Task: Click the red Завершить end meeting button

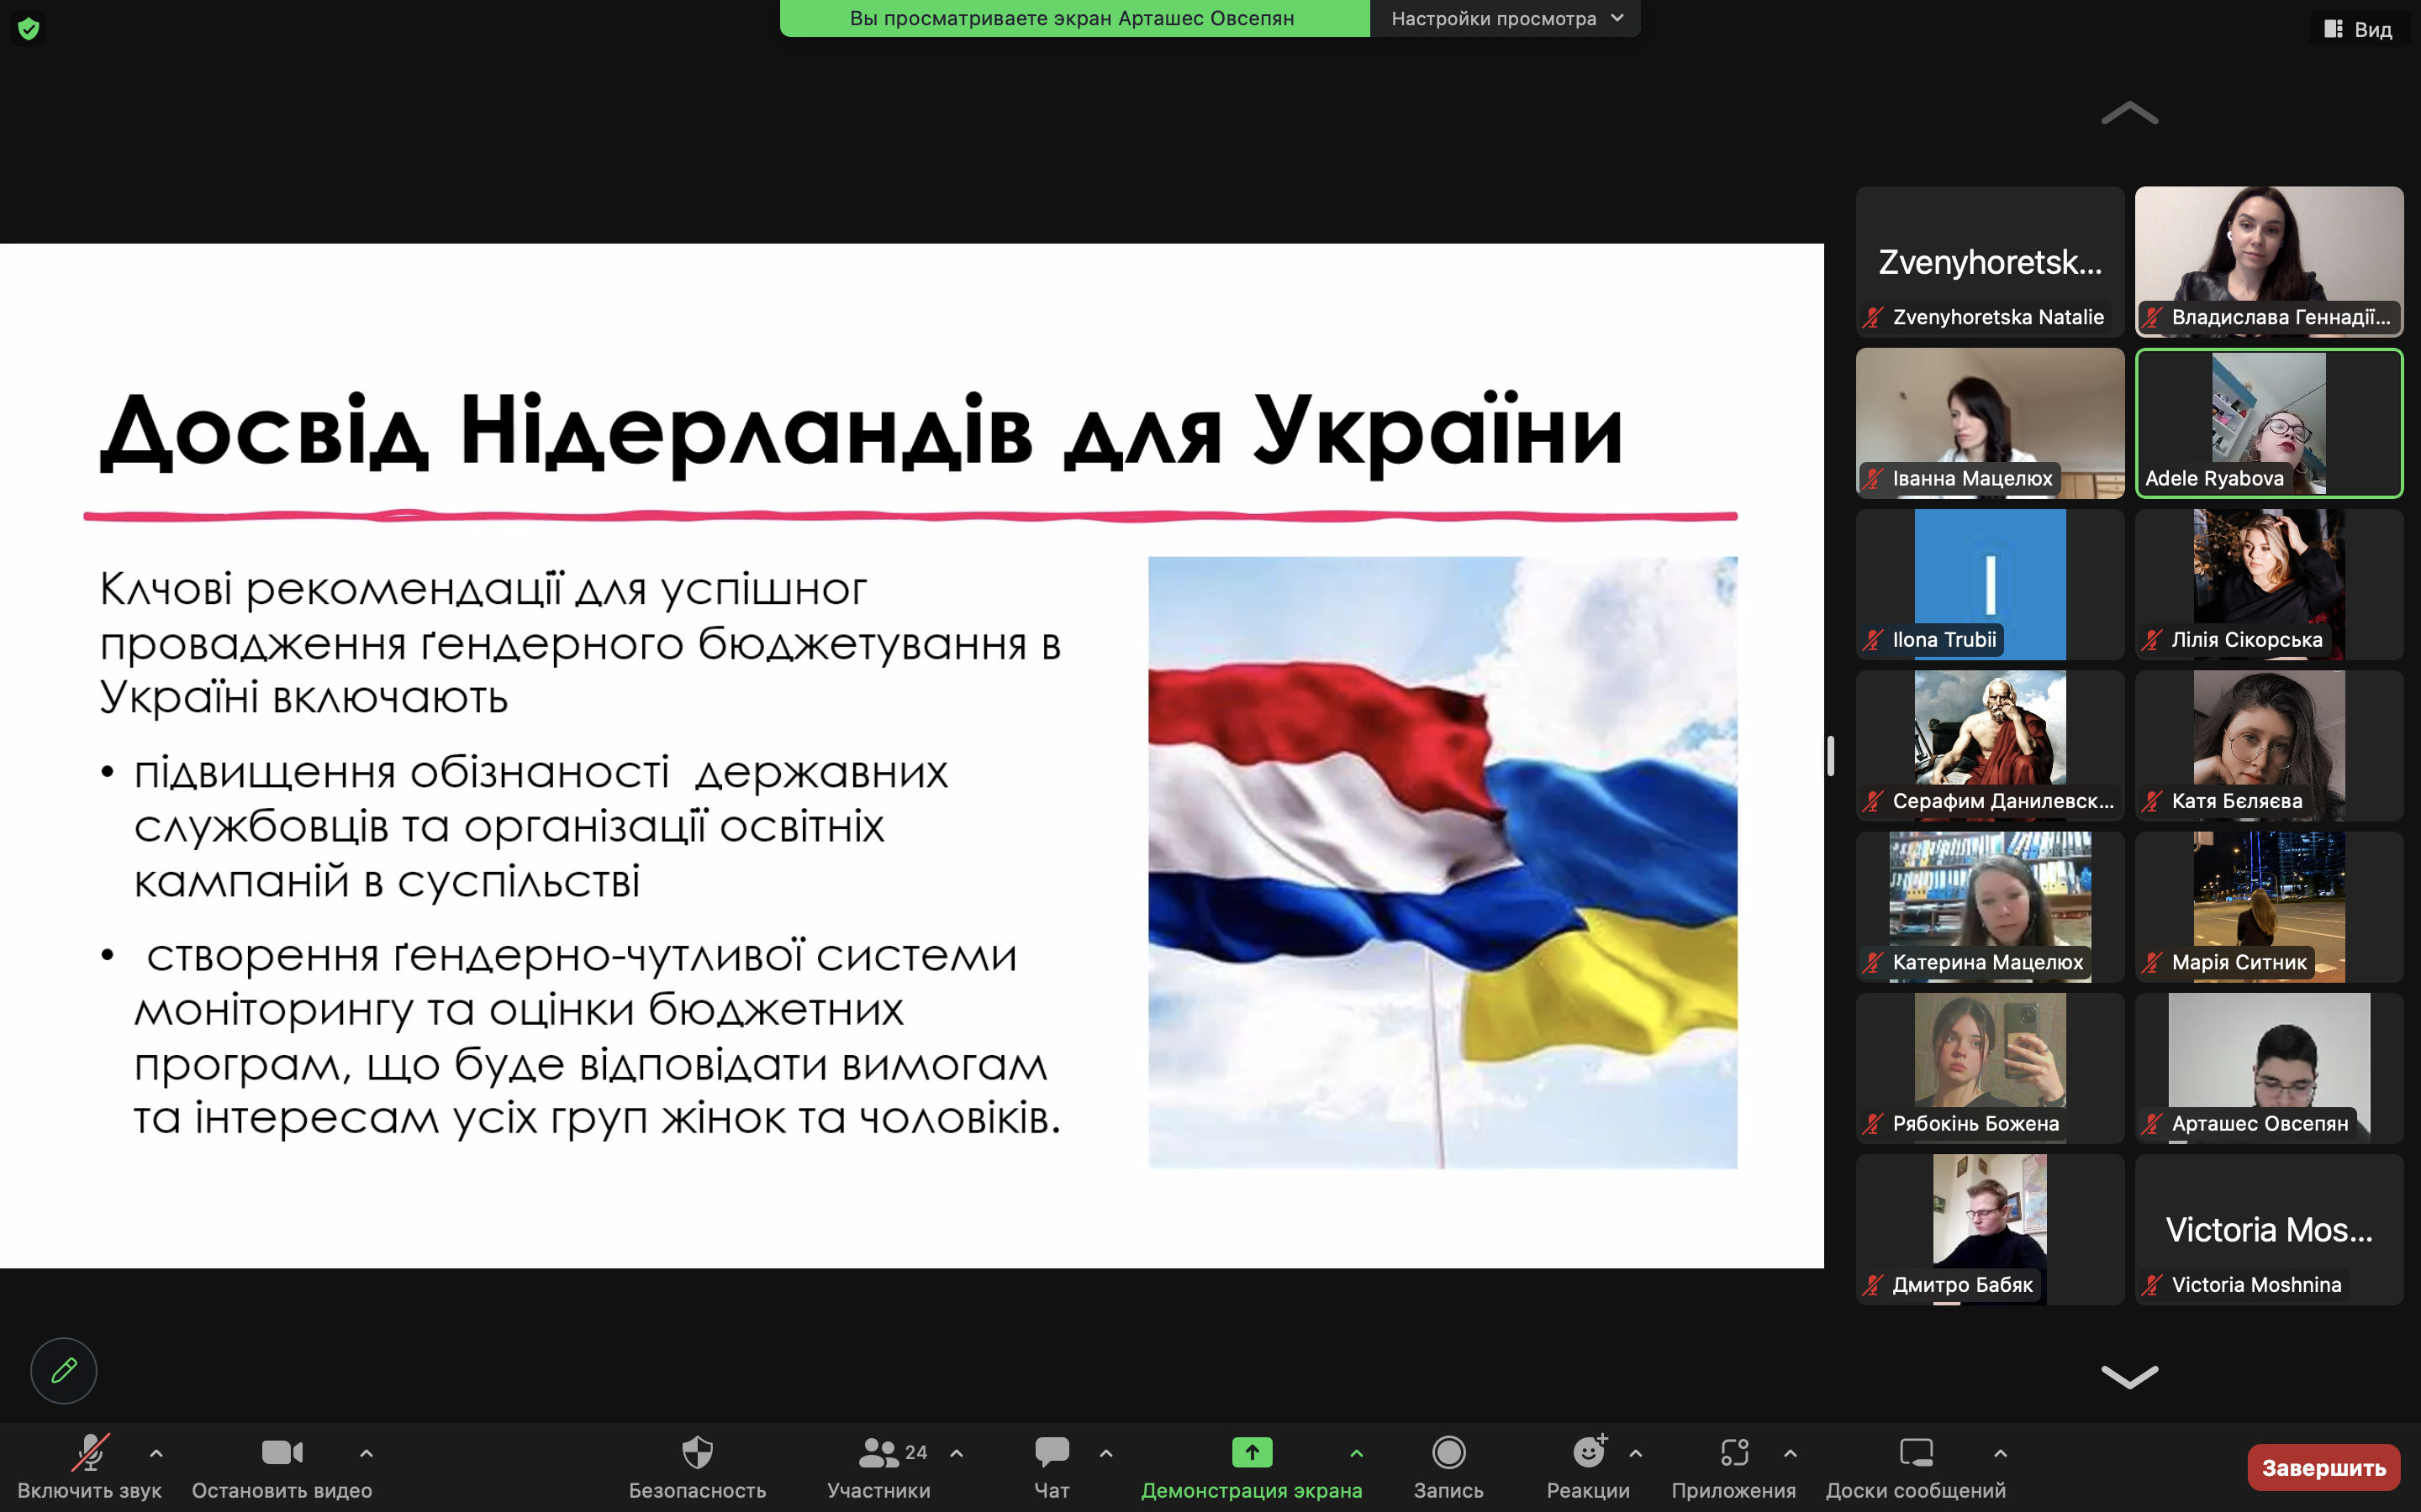Action: click(x=2323, y=1467)
